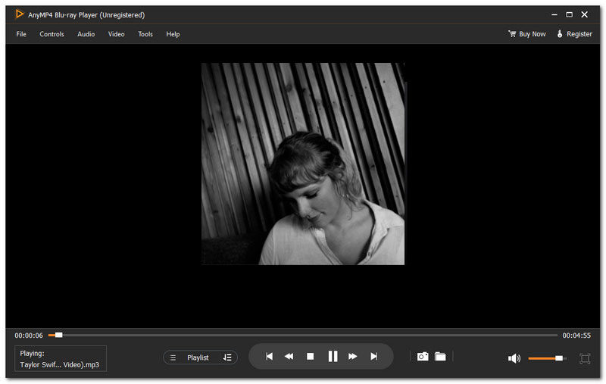The height and width of the screenshot is (384, 606).
Task: Show the playlist list icon
Action: pyautogui.click(x=173, y=357)
